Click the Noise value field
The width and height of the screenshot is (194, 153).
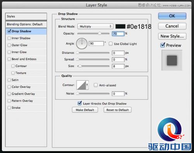[118, 94]
